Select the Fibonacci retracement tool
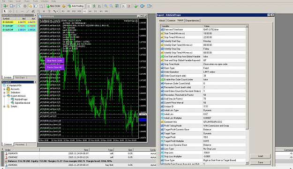The height and width of the screenshot is (169, 293). pyautogui.click(x=38, y=11)
